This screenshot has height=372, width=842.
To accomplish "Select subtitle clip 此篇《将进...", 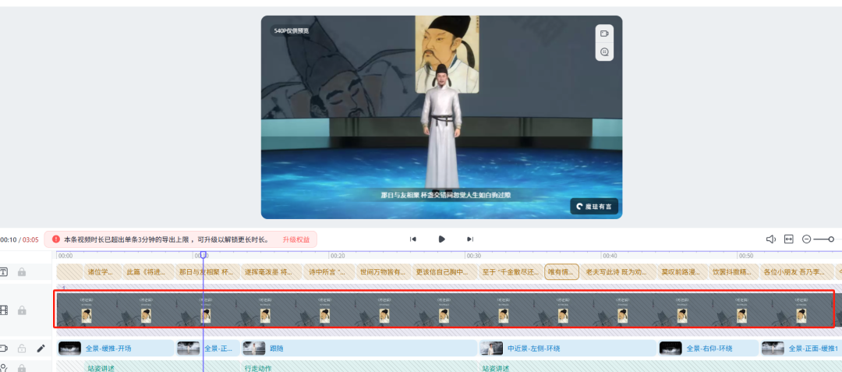I will coord(149,272).
